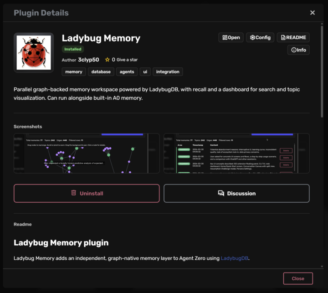This screenshot has width=328, height=293.
Task: Select the integration tag
Action: (x=168, y=72)
